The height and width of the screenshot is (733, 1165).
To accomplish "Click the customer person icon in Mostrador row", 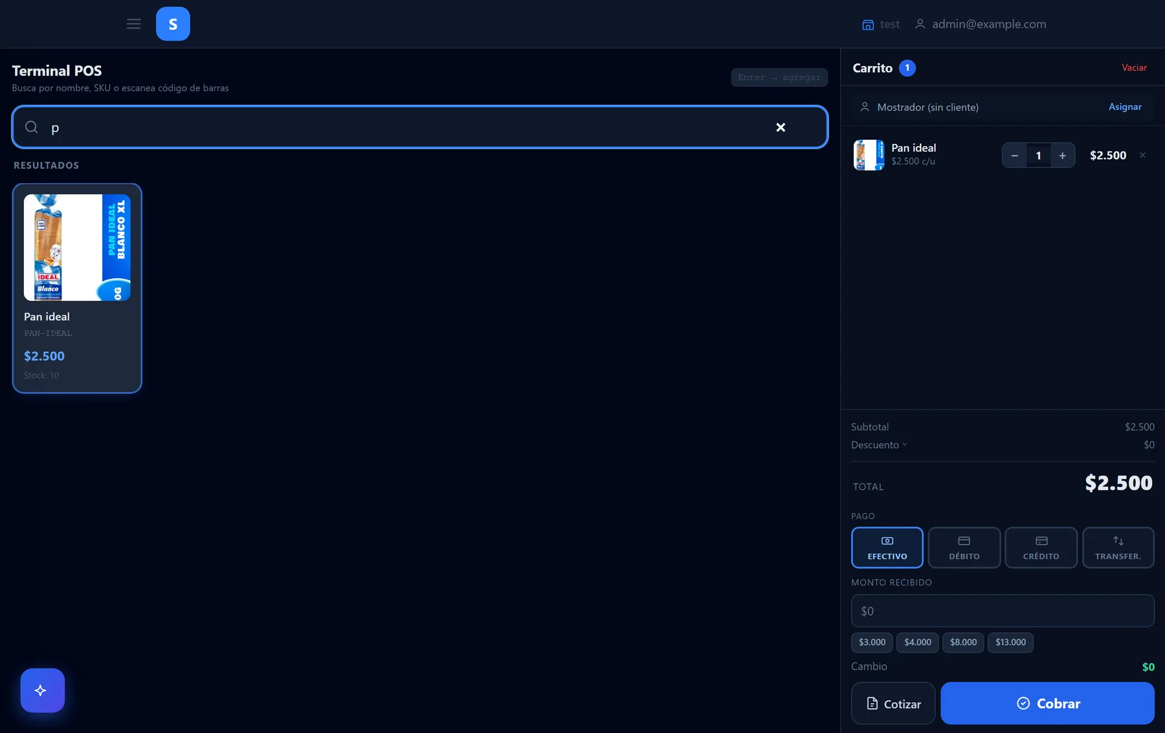I will pos(865,107).
